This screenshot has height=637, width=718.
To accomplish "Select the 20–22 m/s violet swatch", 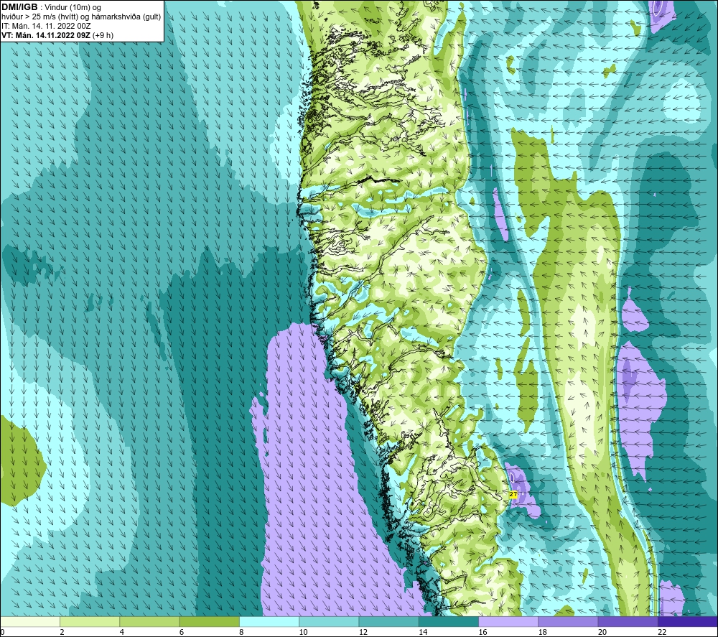I will point(628,621).
